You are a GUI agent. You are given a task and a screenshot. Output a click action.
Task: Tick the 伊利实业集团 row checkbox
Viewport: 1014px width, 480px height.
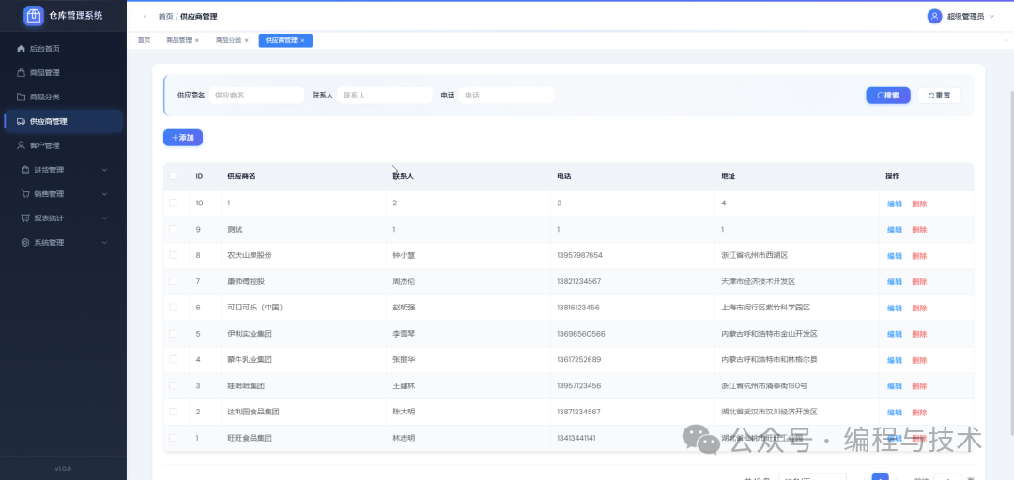(x=173, y=334)
